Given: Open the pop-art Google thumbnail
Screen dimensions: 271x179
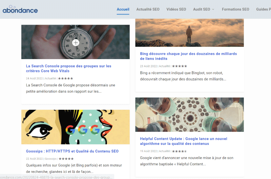Looking at the screenshot, I should point(76,127).
